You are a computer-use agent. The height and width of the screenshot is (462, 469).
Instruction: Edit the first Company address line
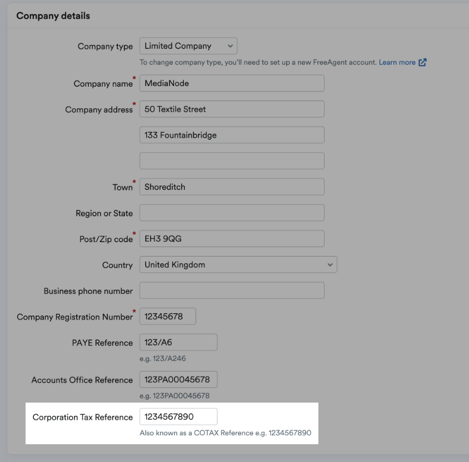232,109
